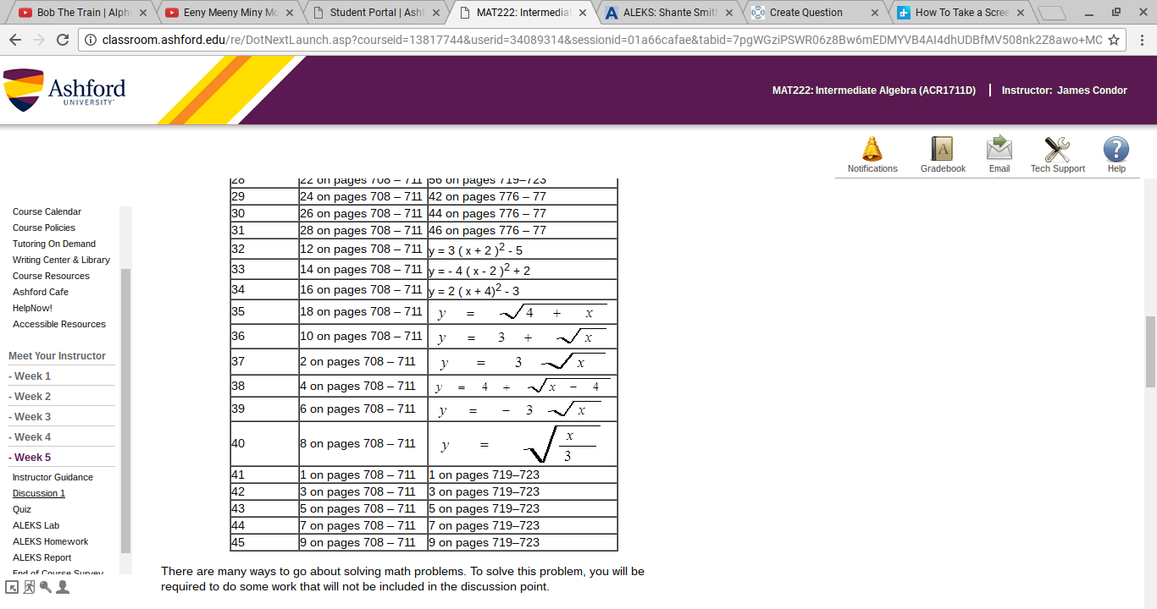The width and height of the screenshot is (1157, 609).
Task: Click the browser address bar URL
Action: (x=593, y=40)
